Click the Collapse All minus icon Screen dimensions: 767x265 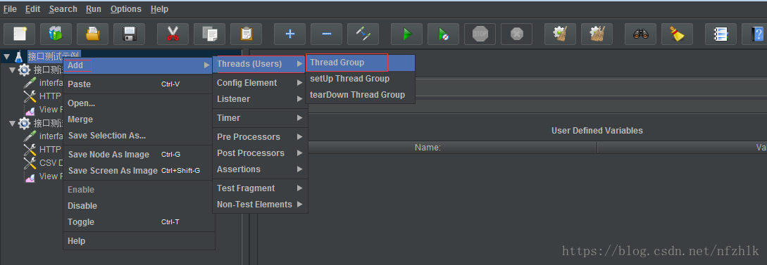(x=326, y=34)
